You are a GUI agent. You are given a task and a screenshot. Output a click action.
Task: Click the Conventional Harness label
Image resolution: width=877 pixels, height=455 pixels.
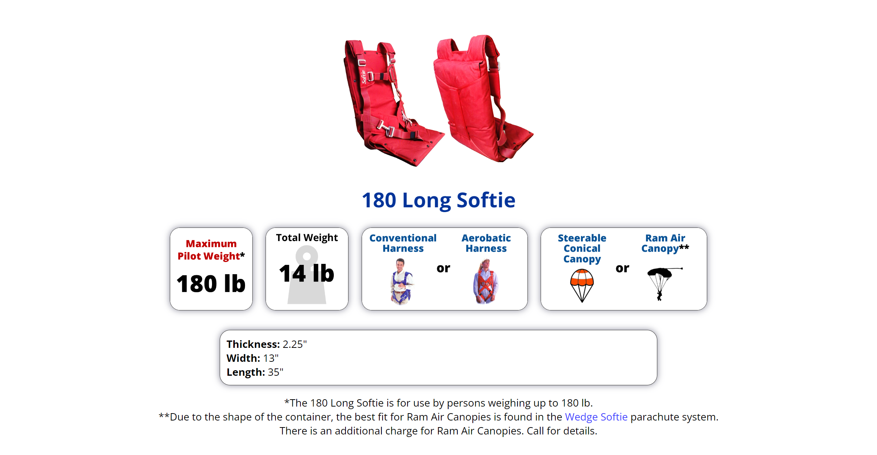403,243
